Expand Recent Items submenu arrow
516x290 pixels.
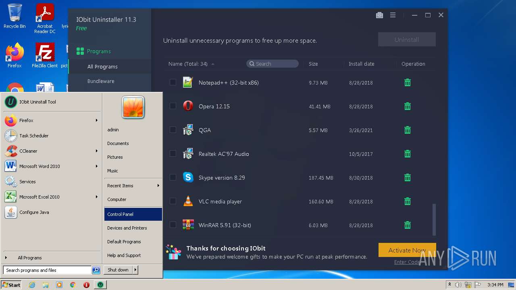coord(158,186)
